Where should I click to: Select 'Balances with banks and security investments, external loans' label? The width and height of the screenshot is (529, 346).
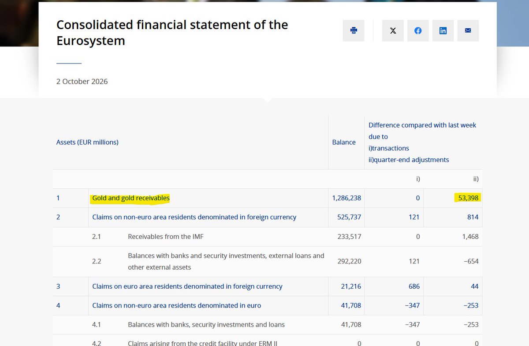click(x=226, y=261)
